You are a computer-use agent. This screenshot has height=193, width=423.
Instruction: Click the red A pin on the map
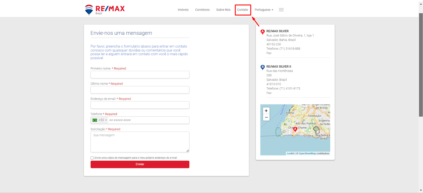[x=295, y=129]
